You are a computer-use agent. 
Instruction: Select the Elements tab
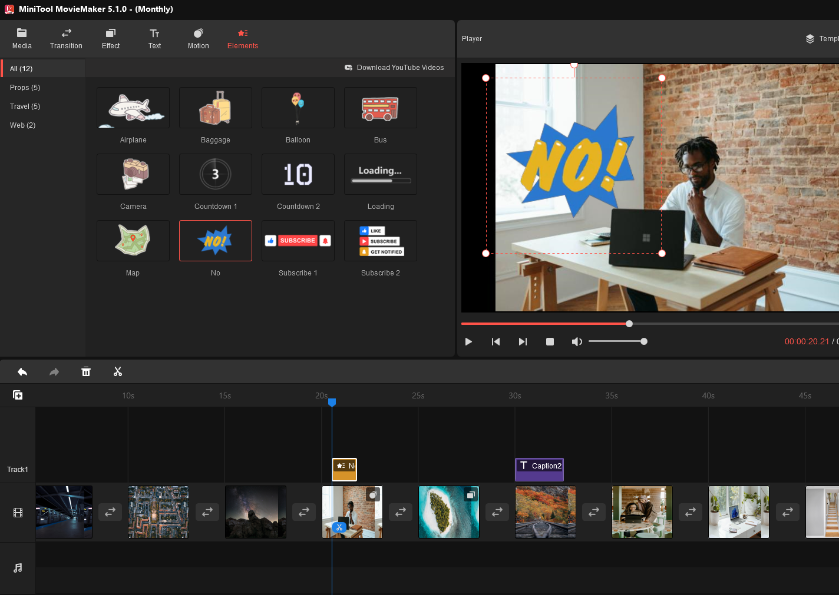[243, 39]
